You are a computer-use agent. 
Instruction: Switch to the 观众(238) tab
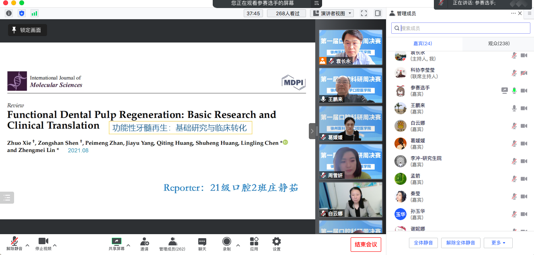pyautogui.click(x=499, y=44)
